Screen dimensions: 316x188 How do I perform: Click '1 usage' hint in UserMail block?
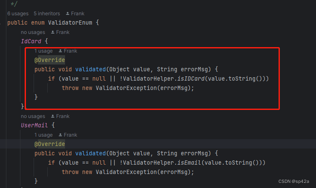(x=43, y=135)
